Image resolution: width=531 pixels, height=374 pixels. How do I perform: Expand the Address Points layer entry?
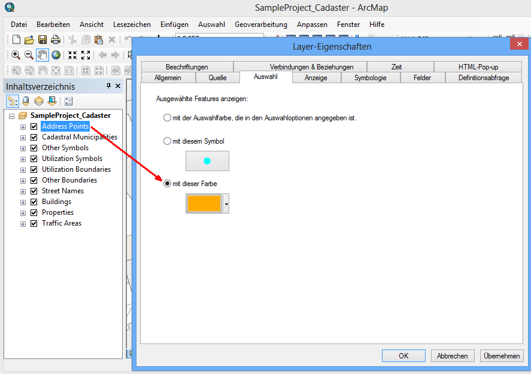point(22,126)
